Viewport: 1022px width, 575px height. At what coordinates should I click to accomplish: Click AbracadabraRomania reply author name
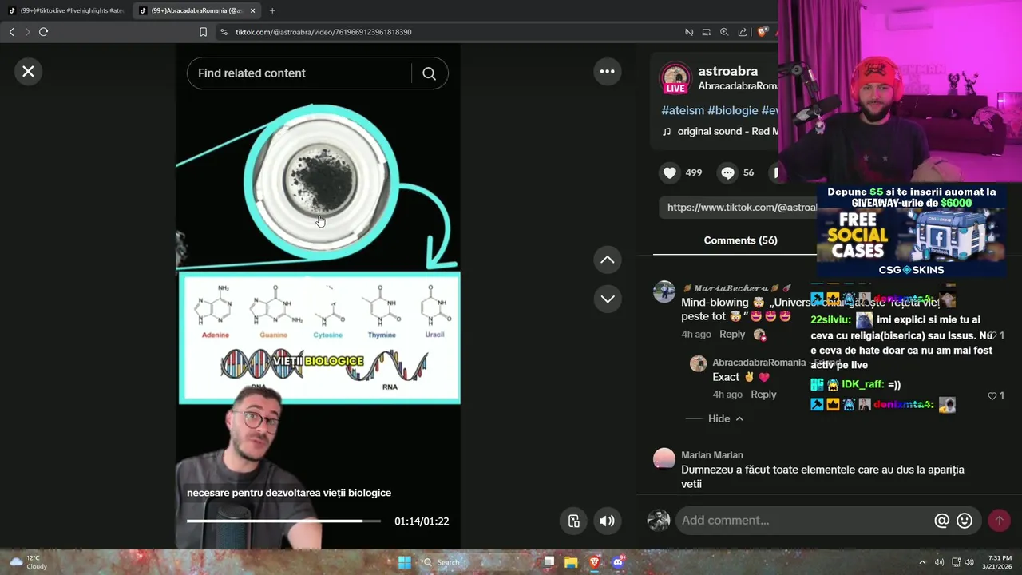759,363
